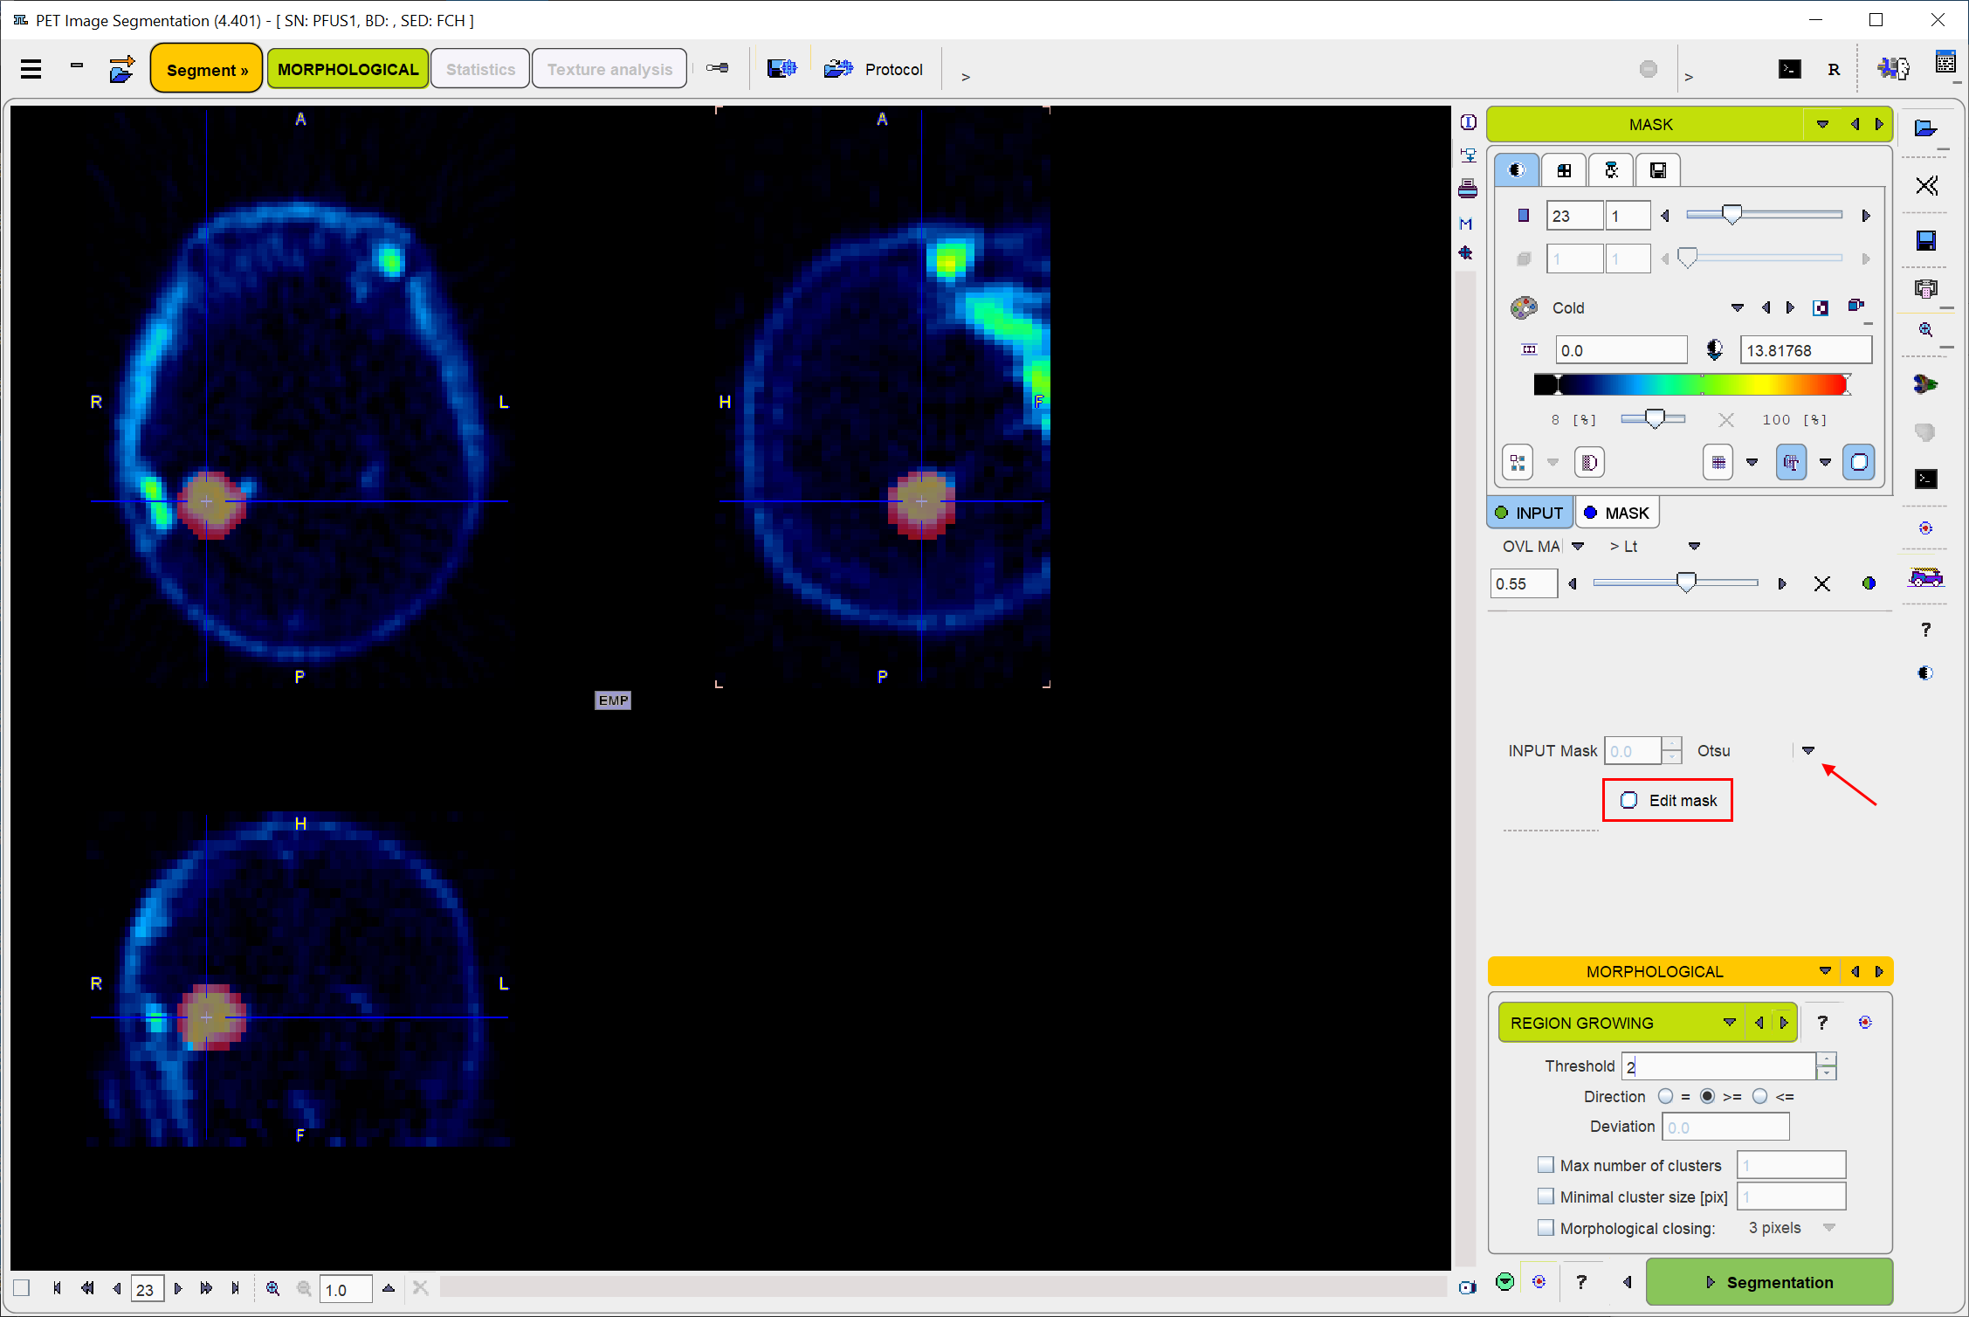Screen dimensions: 1969x1317
Task: Click the Segment » button
Action: 207,69
